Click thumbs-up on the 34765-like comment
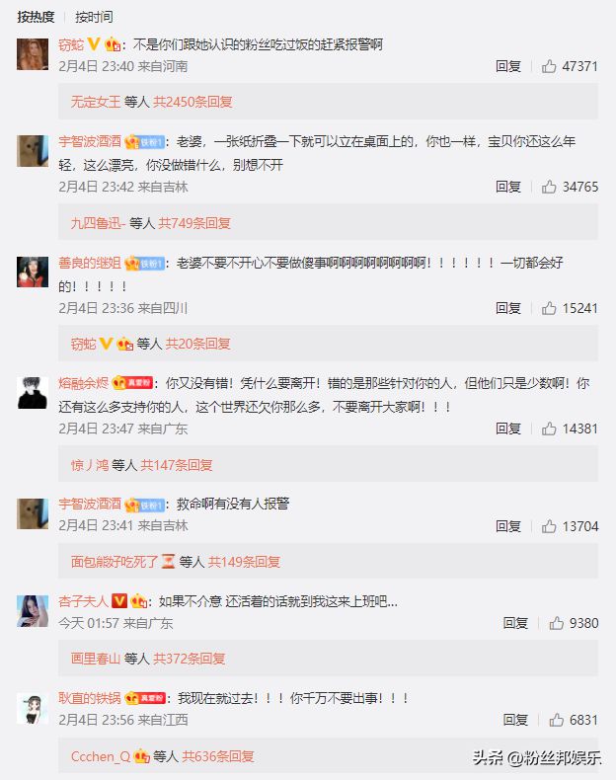616x780 pixels. pos(549,187)
